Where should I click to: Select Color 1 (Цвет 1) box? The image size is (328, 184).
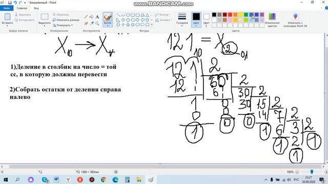pos(196,20)
